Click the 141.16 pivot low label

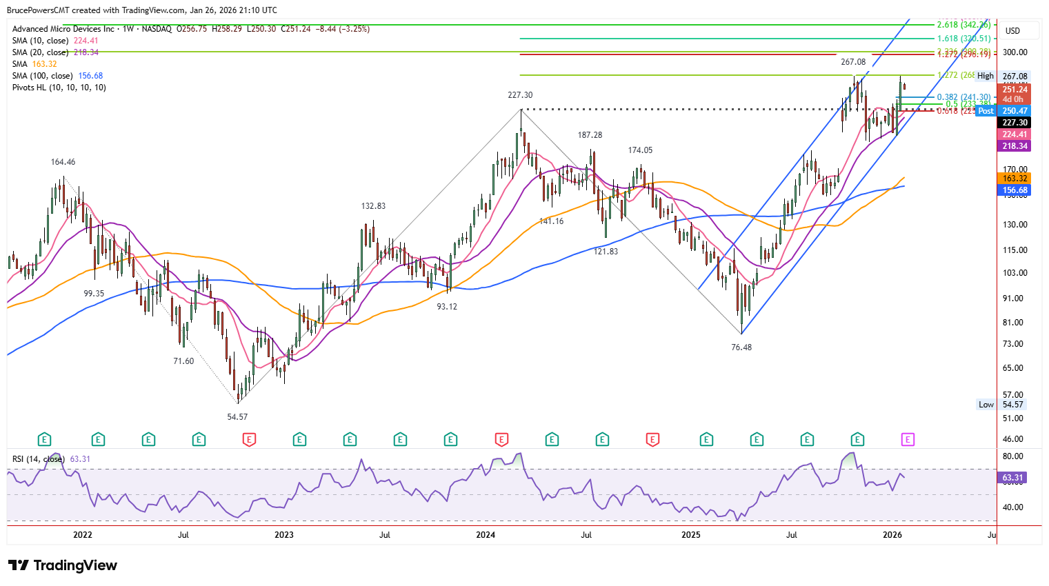pyautogui.click(x=551, y=221)
